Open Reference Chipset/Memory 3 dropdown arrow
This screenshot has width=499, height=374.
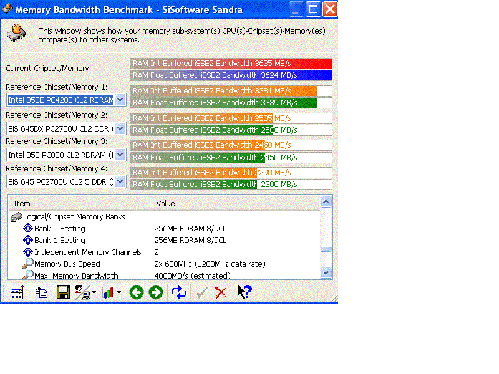(120, 155)
